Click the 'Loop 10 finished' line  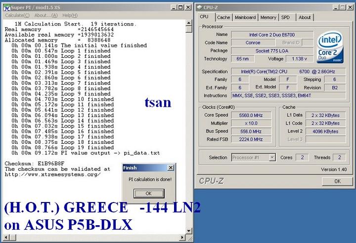point(63,99)
